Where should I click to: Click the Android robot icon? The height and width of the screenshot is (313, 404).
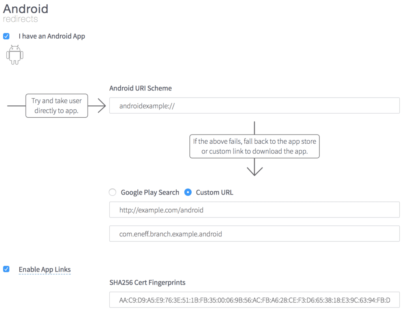[x=15, y=54]
